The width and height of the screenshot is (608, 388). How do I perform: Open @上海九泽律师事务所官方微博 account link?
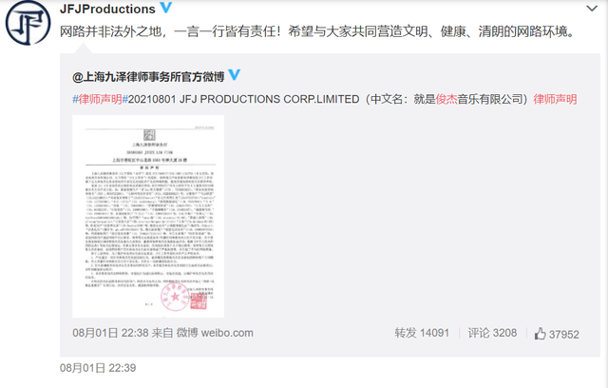click(148, 77)
